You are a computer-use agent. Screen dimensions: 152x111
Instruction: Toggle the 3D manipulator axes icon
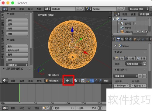[x=88, y=81]
